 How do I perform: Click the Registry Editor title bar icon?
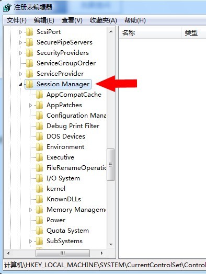7,7
